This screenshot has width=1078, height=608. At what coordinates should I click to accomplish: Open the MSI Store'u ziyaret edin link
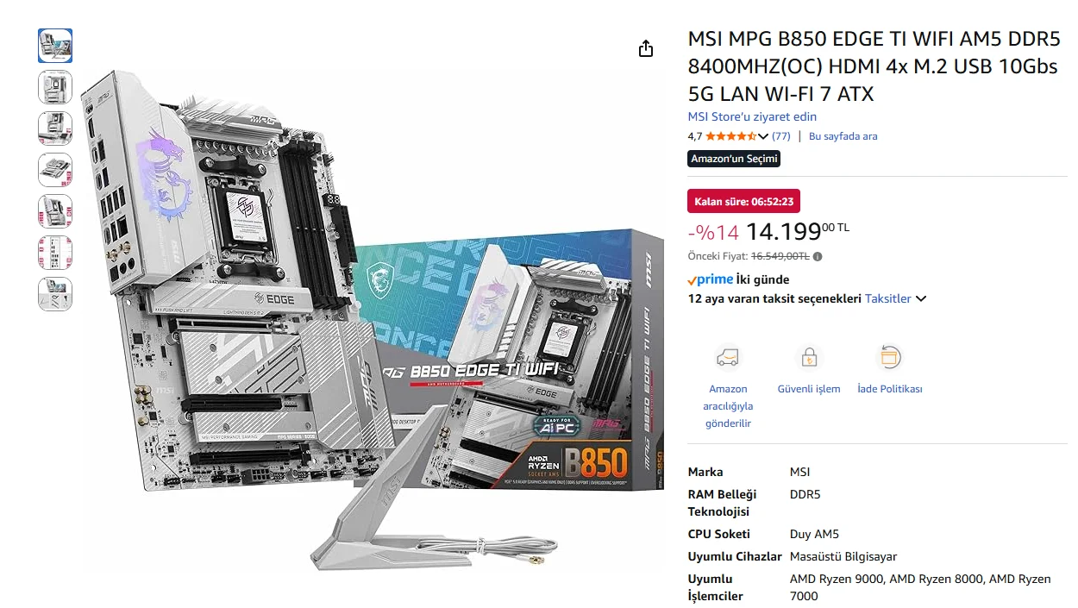pyautogui.click(x=752, y=116)
